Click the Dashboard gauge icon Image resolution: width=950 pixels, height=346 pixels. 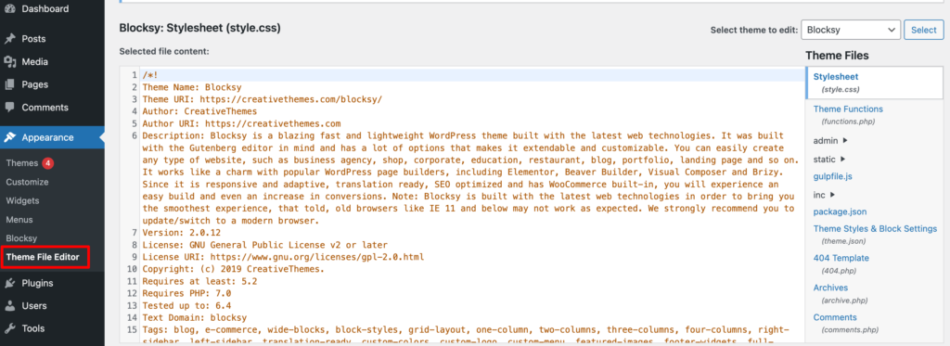tap(9, 9)
